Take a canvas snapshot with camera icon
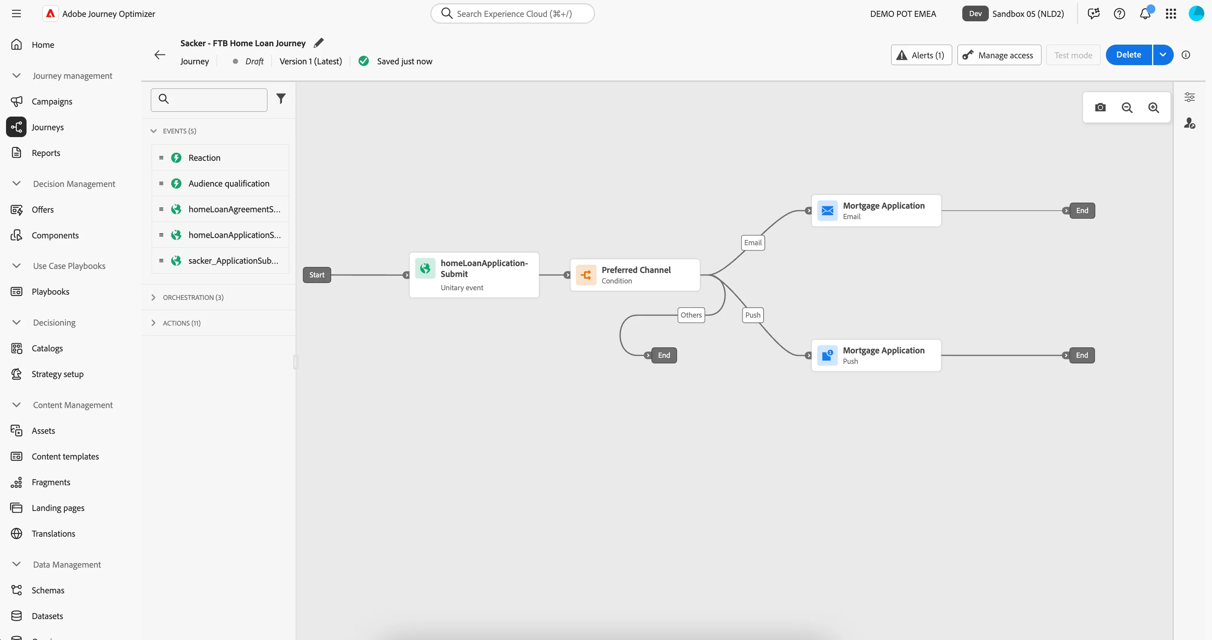Screen dimensions: 1212x640 coord(1100,108)
